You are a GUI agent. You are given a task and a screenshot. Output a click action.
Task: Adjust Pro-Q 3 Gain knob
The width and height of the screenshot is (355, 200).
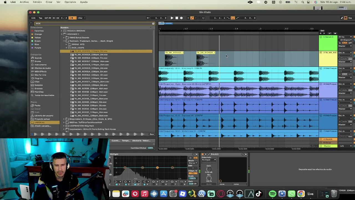209,169
